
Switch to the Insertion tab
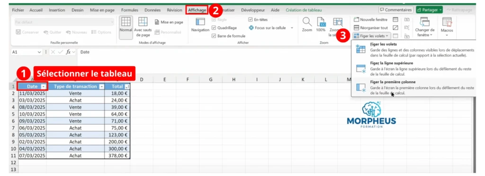pos(57,10)
